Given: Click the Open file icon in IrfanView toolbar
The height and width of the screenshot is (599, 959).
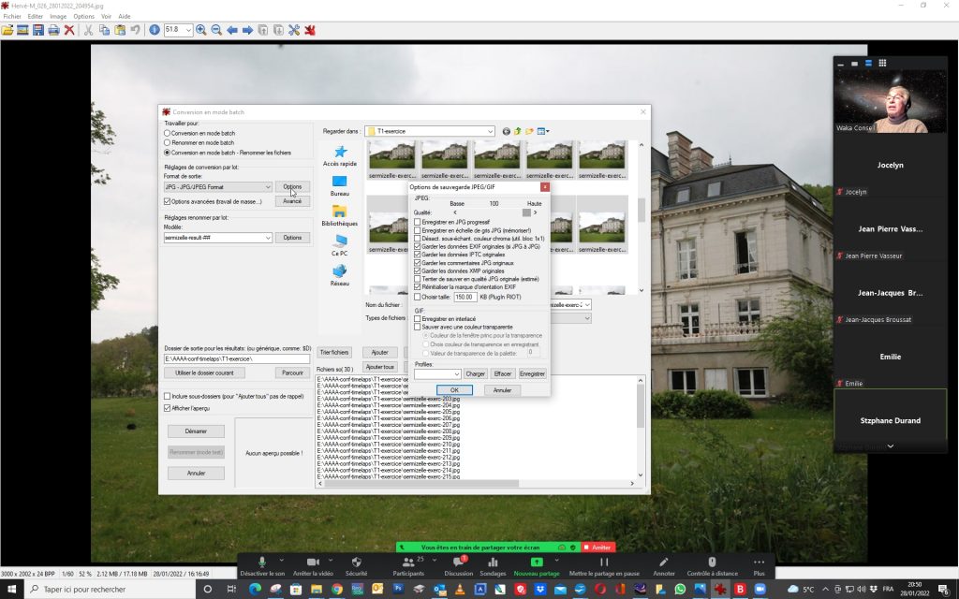Looking at the screenshot, I should pyautogui.click(x=7, y=30).
